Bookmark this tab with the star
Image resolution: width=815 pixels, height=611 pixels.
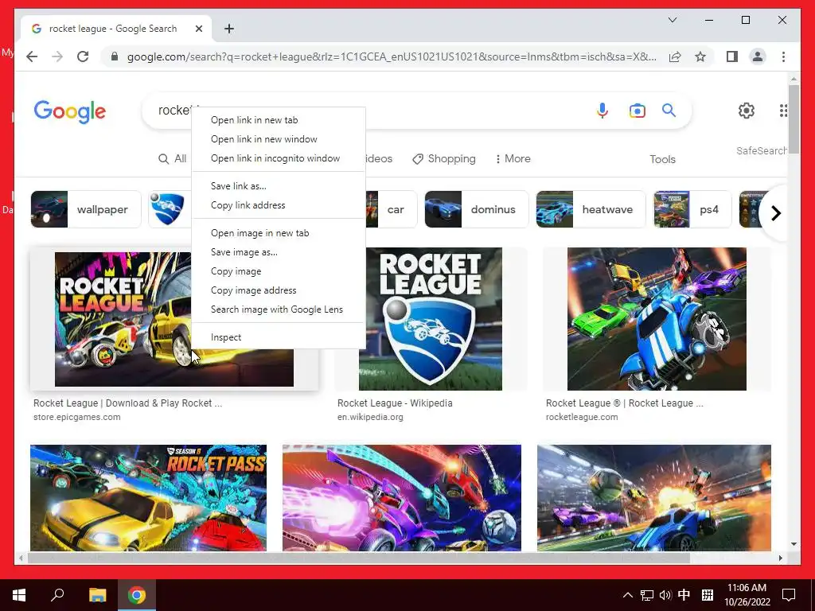coord(700,56)
